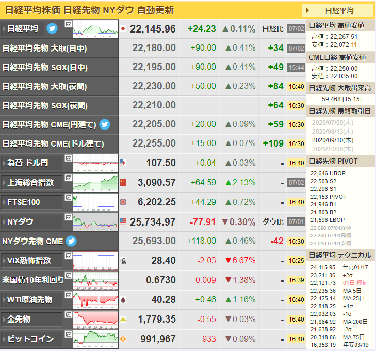This screenshot has height=351, width=376.
Task: Click 米国債10年利回り row label
Action: [x=32, y=280]
